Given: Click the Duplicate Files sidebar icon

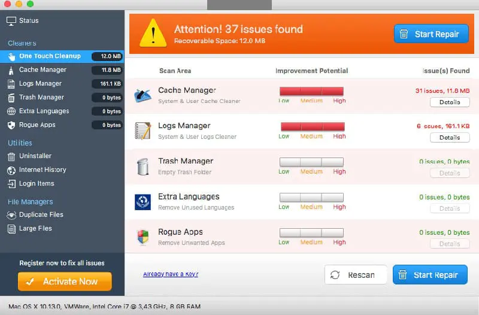Looking at the screenshot, I should (11, 215).
